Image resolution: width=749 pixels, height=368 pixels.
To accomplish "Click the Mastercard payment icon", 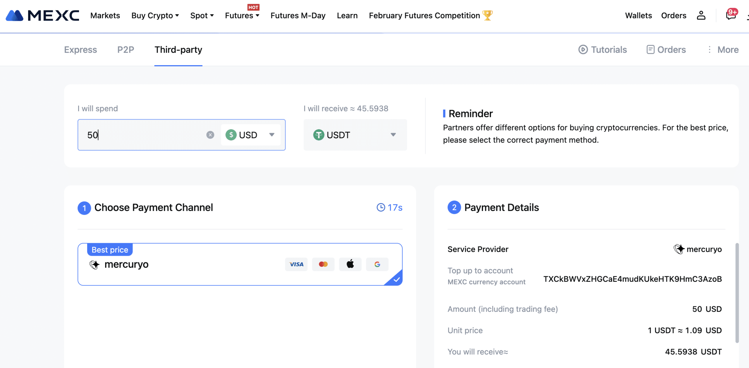I will (323, 264).
